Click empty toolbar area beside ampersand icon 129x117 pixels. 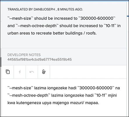point(88,72)
